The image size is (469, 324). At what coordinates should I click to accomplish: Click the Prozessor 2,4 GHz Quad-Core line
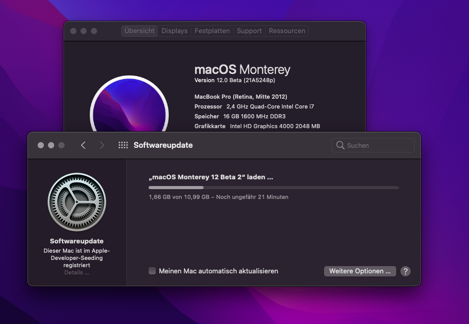[254, 106]
